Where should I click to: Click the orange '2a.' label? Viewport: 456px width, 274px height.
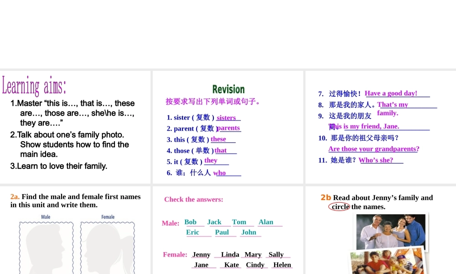(x=15, y=196)
